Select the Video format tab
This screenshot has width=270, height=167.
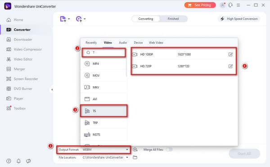[x=108, y=43]
